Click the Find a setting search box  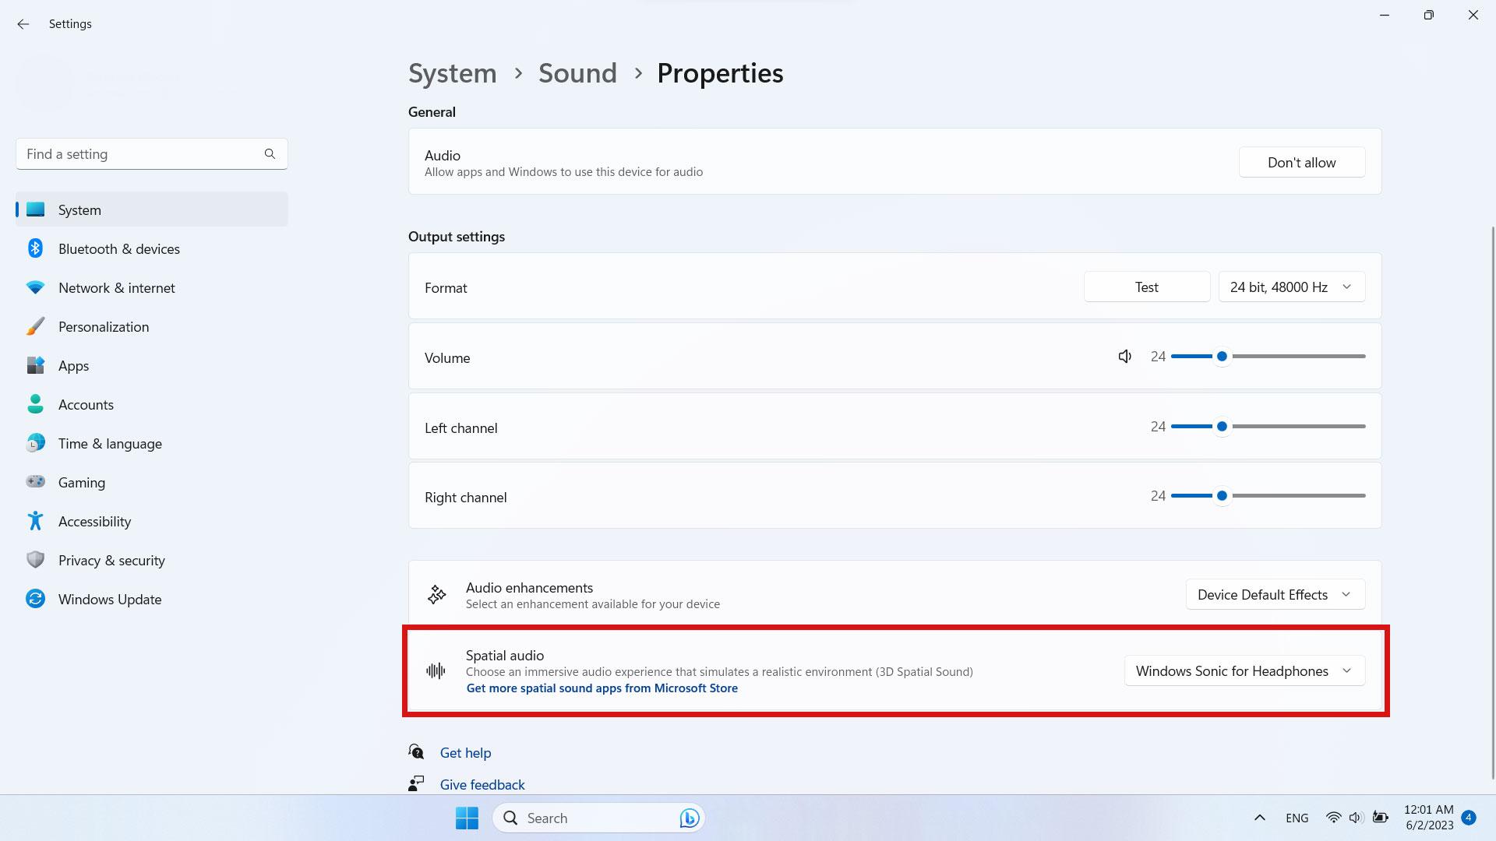pos(152,154)
